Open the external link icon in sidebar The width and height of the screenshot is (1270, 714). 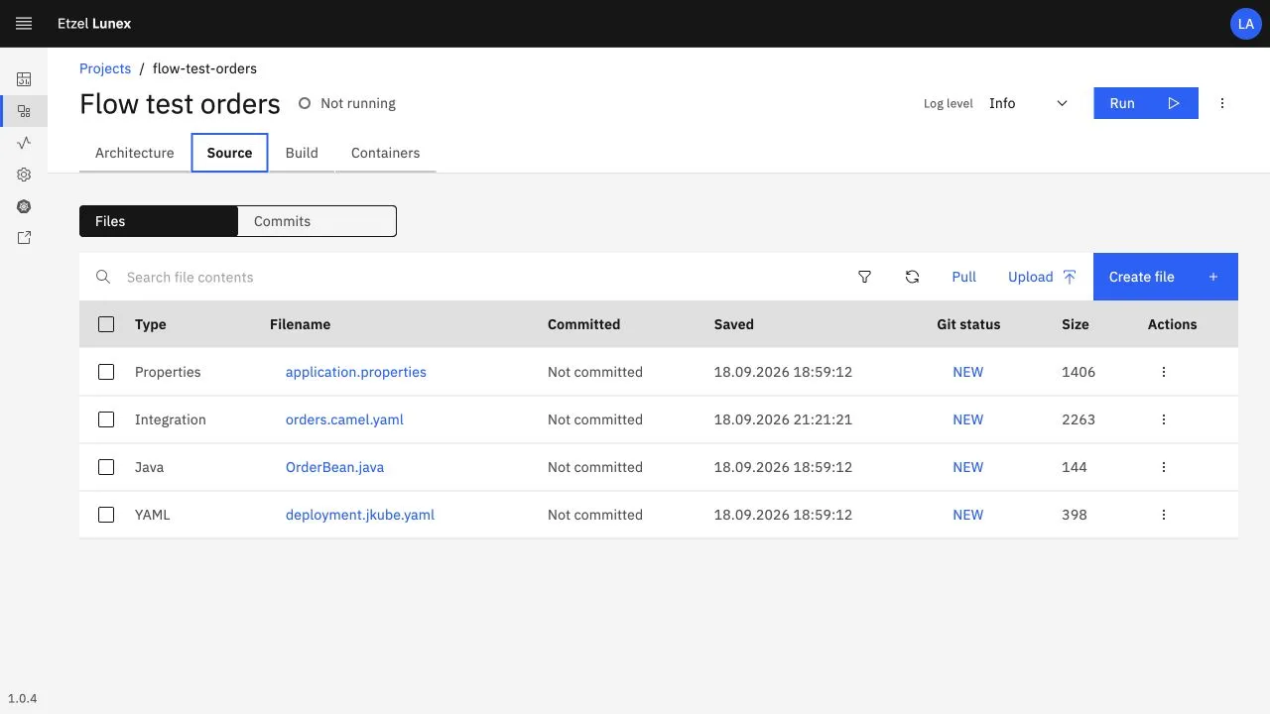(24, 238)
